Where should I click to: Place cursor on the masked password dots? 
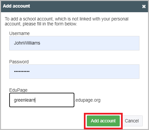coord(22,72)
